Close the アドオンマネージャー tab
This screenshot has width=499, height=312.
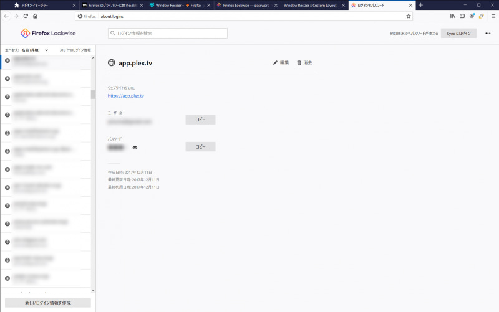(74, 6)
